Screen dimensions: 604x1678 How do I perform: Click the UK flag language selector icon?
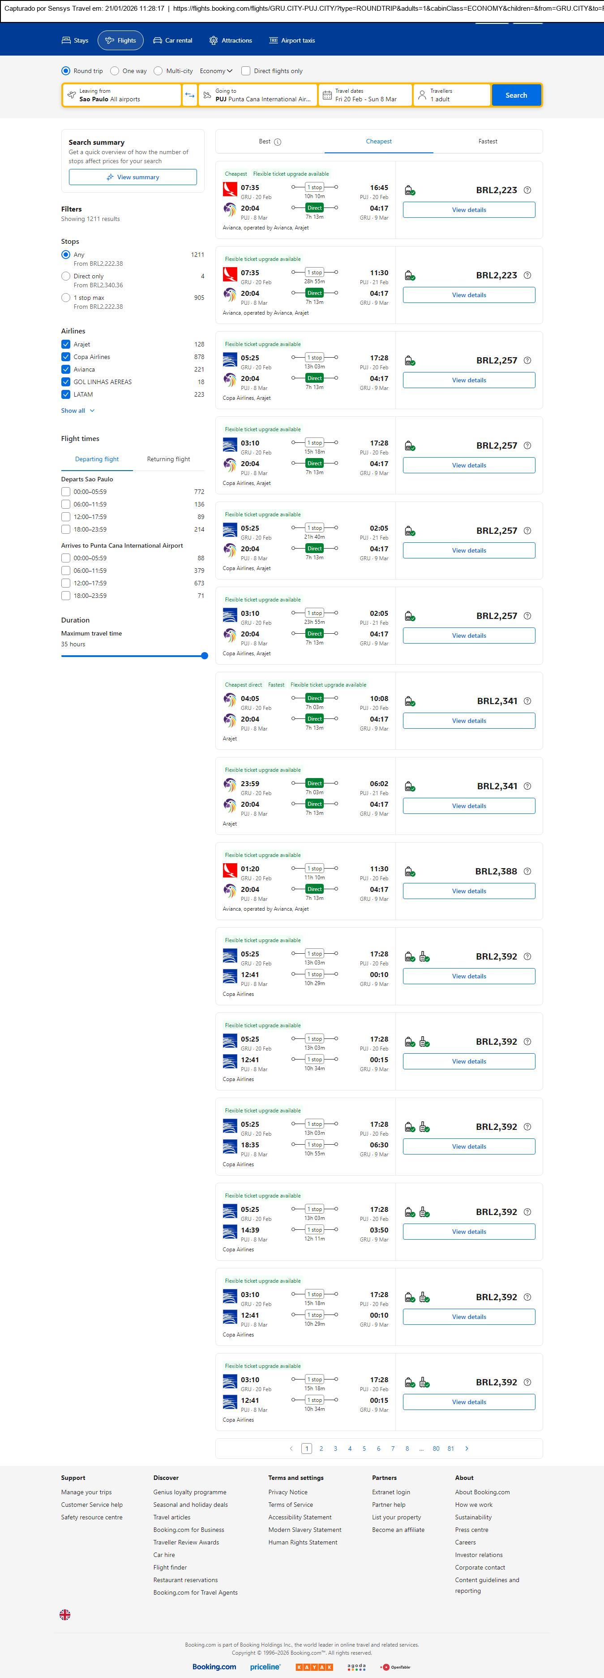point(65,1614)
